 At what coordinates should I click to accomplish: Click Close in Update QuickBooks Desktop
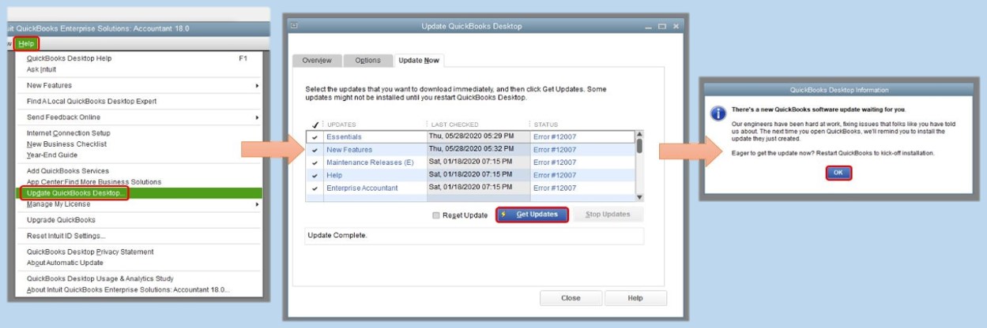pos(571,298)
